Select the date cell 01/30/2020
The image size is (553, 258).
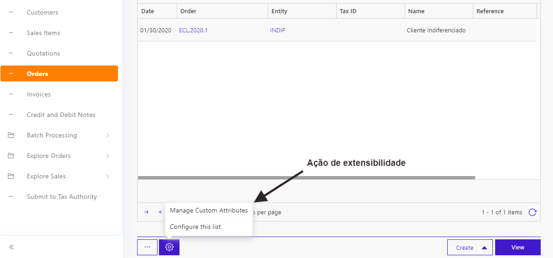(156, 30)
